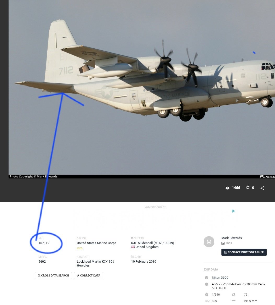Image resolution: width=275 pixels, height=305 pixels.
Task: Select the 10 February 2010 date
Action: (144, 262)
